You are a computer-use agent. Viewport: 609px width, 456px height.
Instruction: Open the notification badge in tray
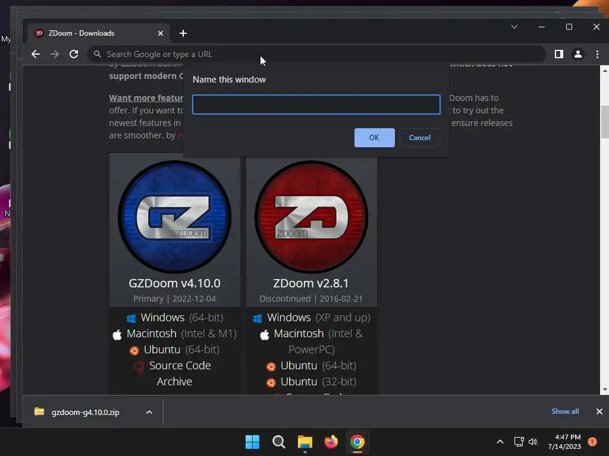(x=592, y=442)
